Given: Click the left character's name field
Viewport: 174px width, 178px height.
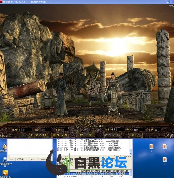Looking at the screenshot, I should point(25,130).
